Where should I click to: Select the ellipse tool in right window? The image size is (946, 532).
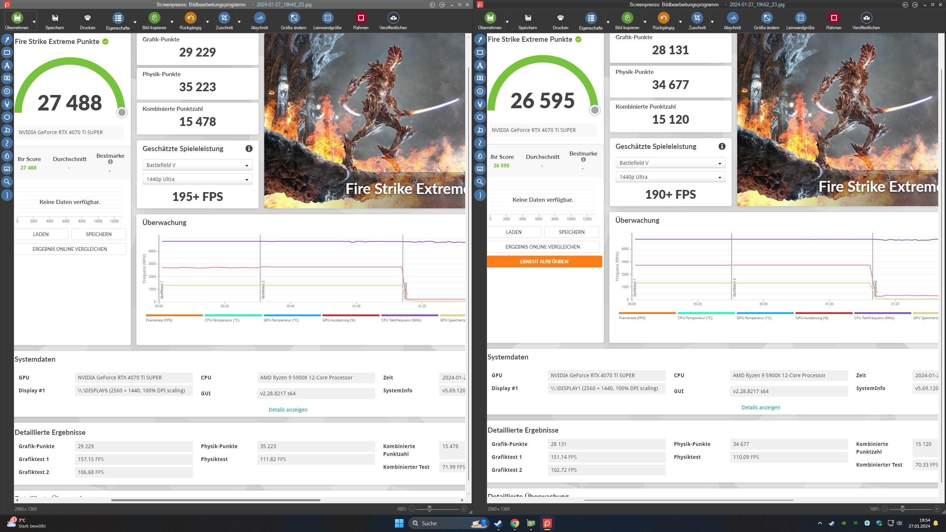coord(480,117)
